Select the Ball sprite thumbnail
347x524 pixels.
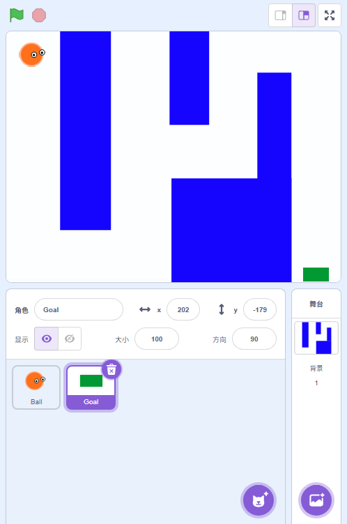click(36, 387)
